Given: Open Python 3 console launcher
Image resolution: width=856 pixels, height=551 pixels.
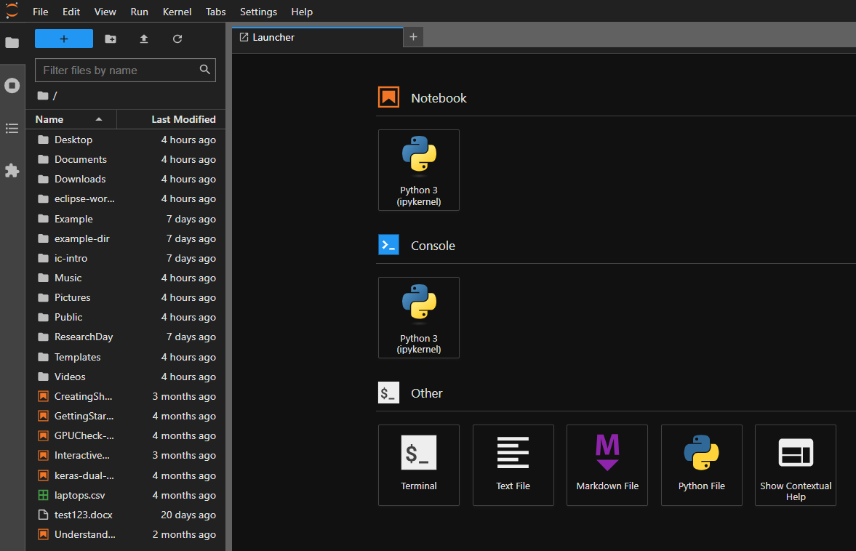Looking at the screenshot, I should coord(419,318).
